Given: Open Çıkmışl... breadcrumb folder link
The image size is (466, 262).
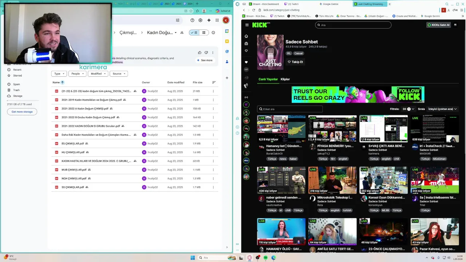Looking at the screenshot, I should click(x=128, y=33).
